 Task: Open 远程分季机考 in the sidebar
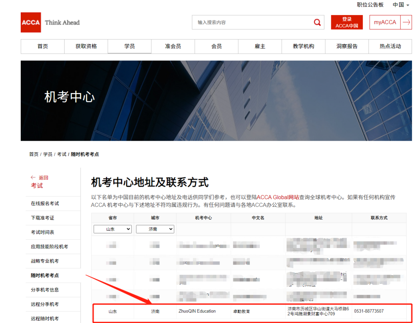point(53,304)
